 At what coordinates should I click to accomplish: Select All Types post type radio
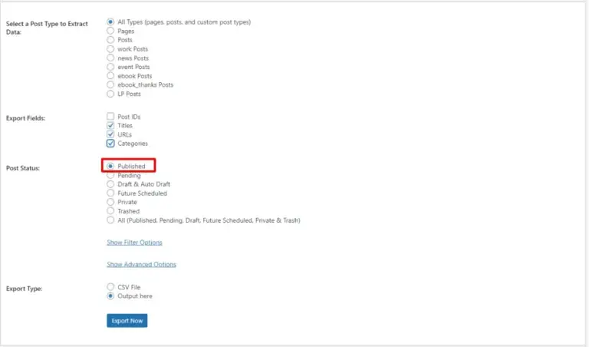click(x=110, y=22)
